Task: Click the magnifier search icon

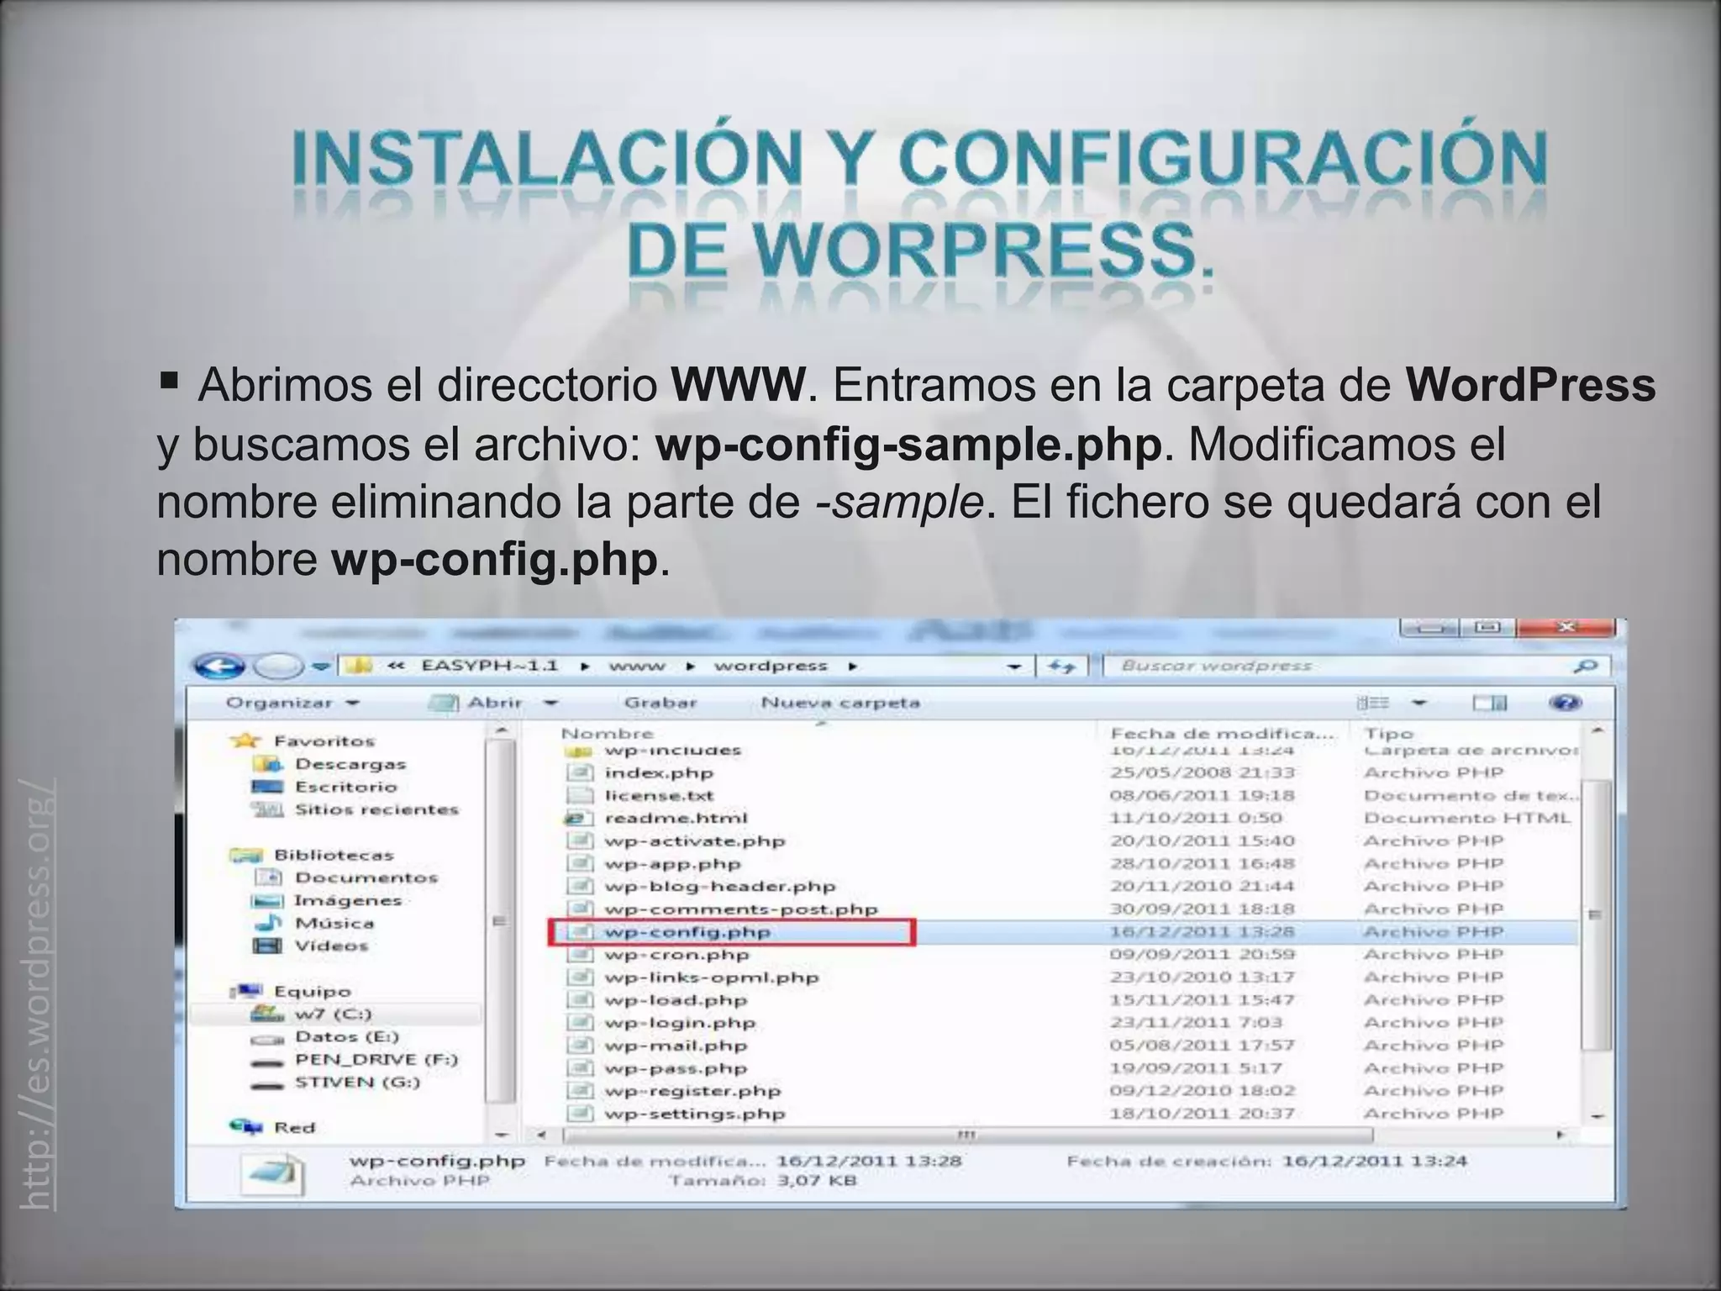Action: (1584, 667)
